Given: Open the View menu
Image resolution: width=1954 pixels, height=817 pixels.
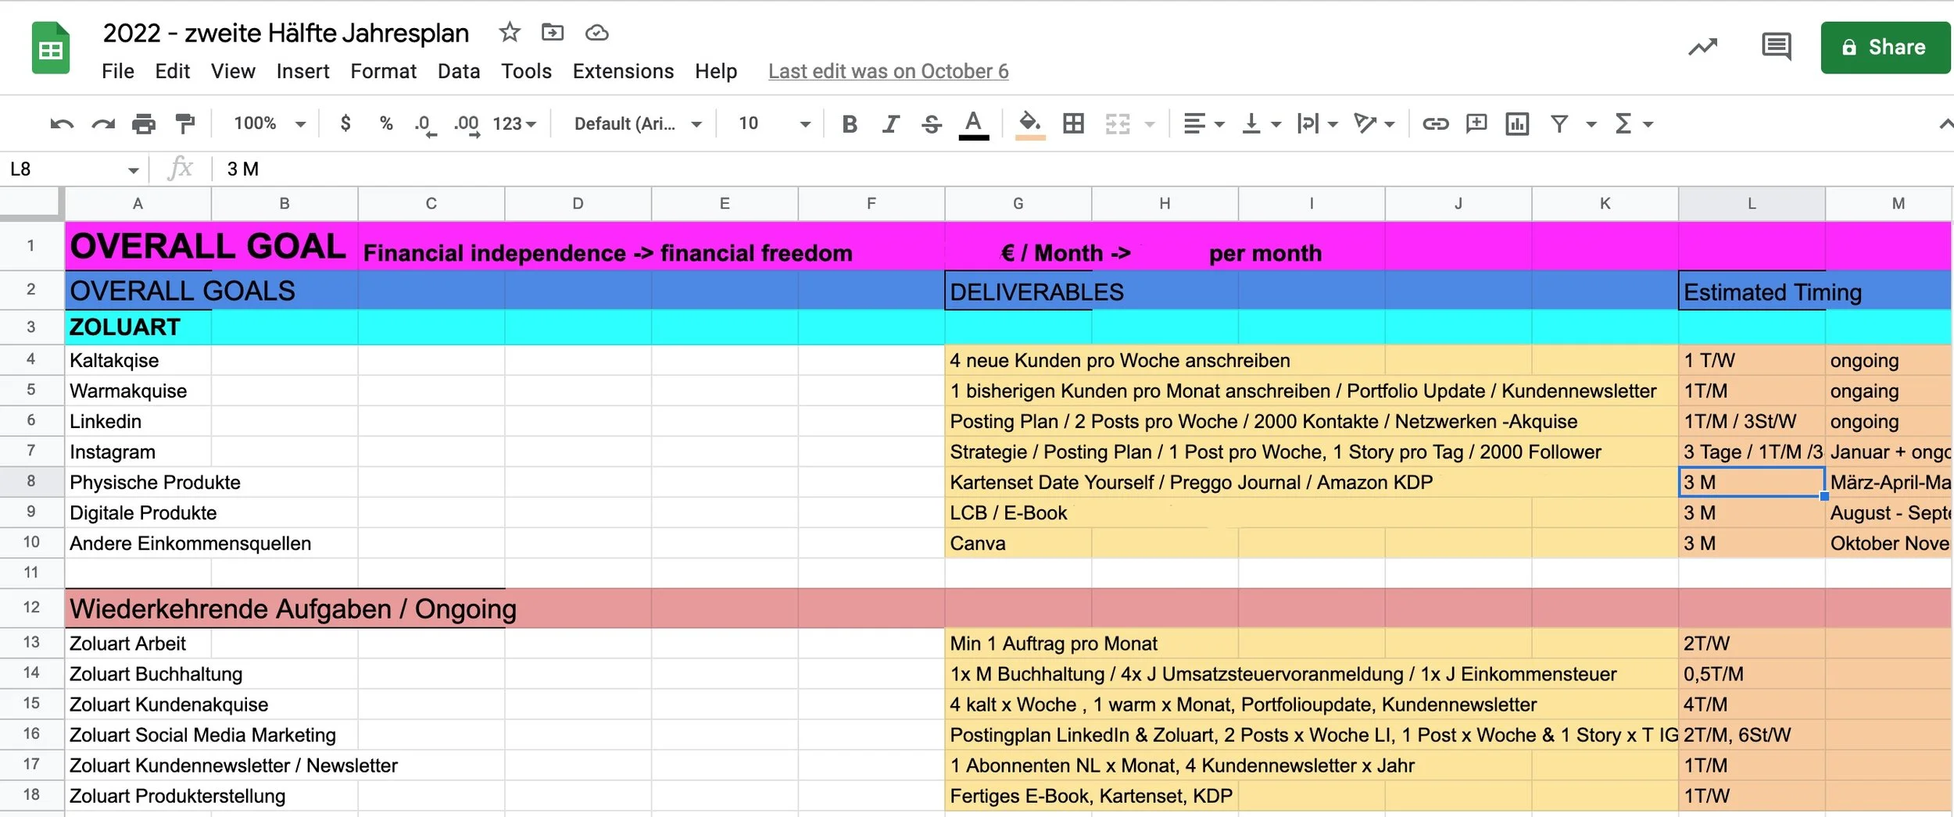Looking at the screenshot, I should click(x=233, y=71).
